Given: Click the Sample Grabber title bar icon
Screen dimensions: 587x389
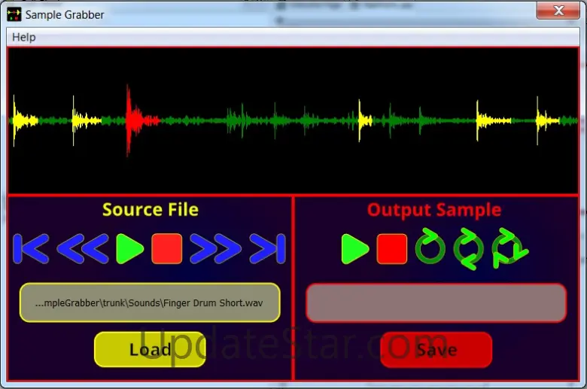Looking at the screenshot, I should [14, 14].
